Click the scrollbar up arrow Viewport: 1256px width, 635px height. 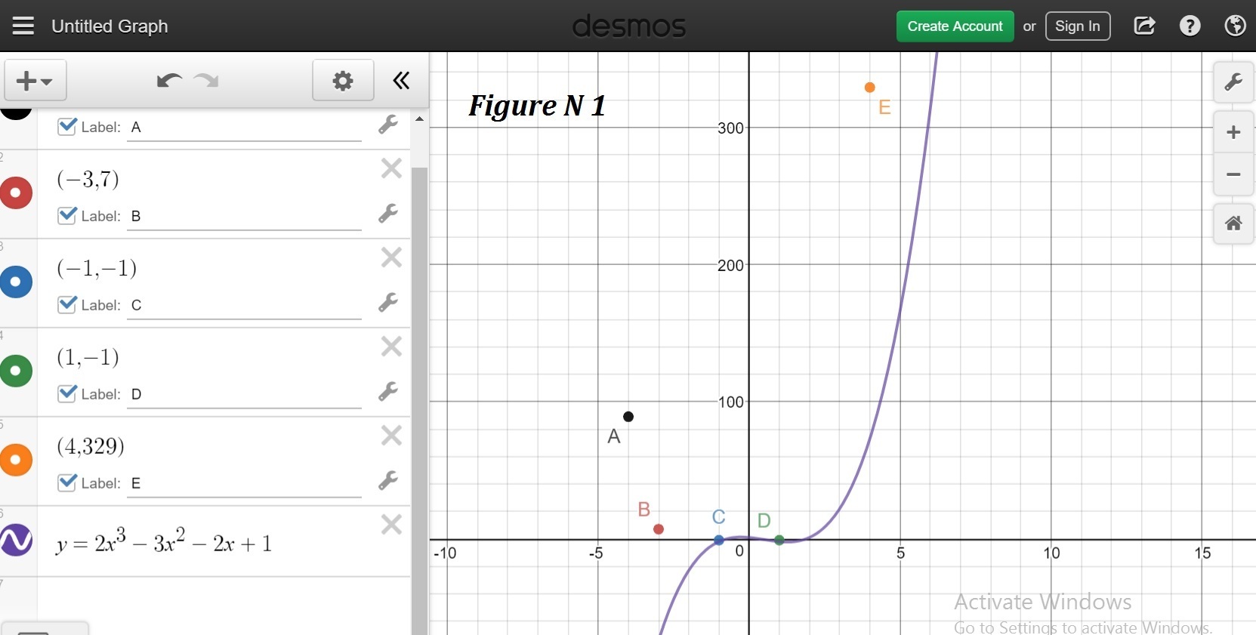pos(419,119)
